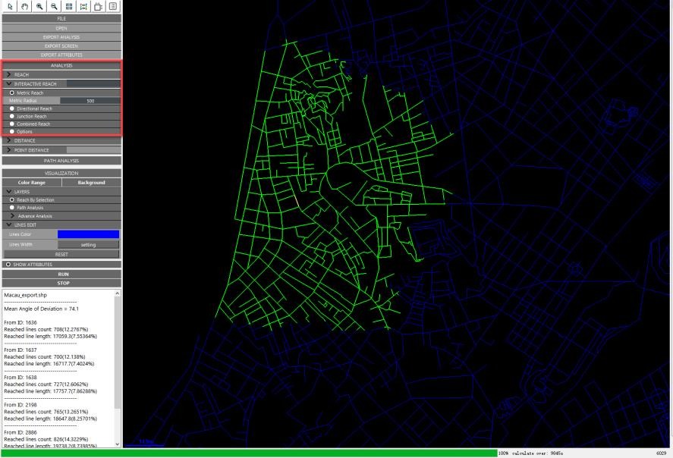Open the PATH ANALYSIS section

pos(61,161)
